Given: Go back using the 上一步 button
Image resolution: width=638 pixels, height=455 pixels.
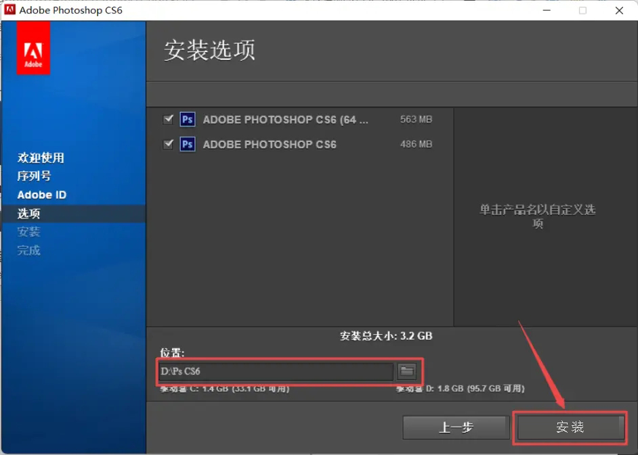Looking at the screenshot, I should coord(456,427).
